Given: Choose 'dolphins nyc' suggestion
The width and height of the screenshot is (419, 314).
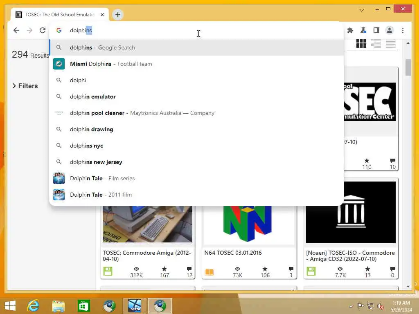Looking at the screenshot, I should click(x=196, y=146).
